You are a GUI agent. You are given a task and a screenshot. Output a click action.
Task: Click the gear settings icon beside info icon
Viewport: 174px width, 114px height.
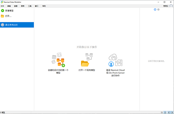click(x=159, y=9)
